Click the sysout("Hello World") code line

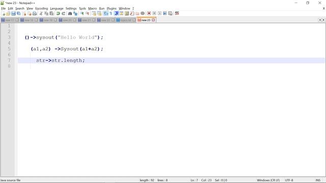(x=64, y=37)
